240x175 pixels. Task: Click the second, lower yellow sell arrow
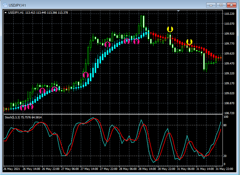[x=189, y=42]
